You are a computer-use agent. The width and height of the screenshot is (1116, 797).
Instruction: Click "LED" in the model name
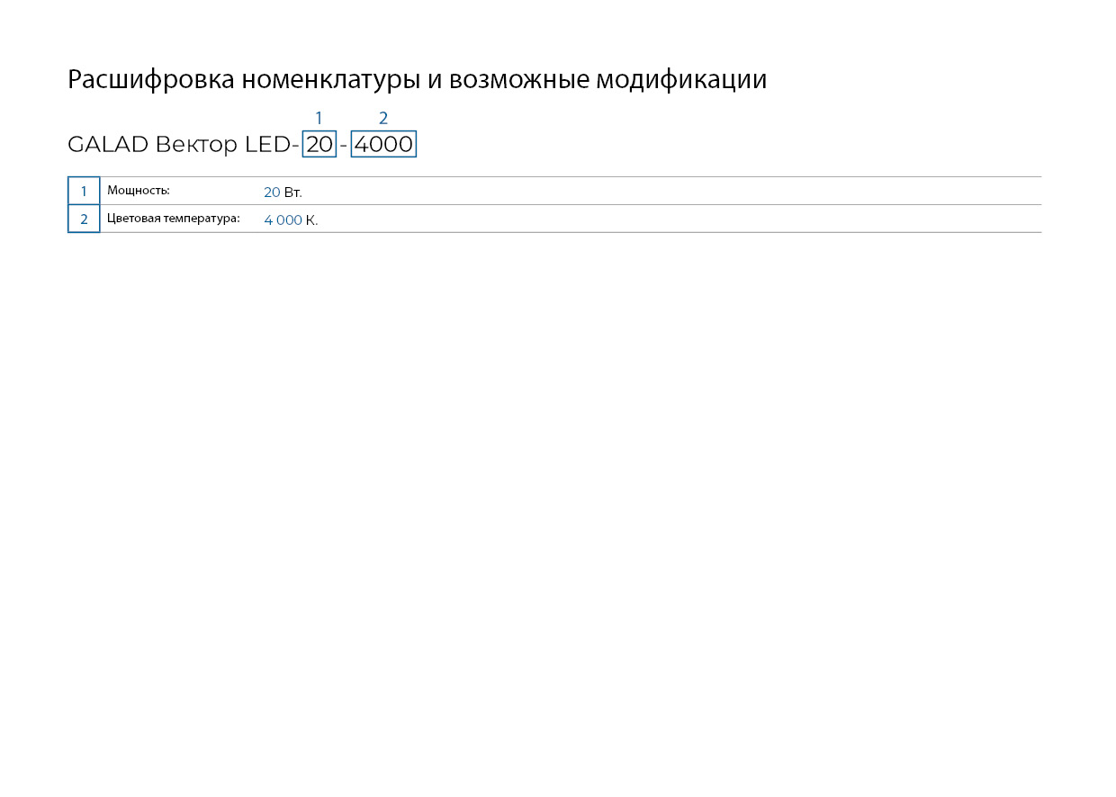[267, 144]
